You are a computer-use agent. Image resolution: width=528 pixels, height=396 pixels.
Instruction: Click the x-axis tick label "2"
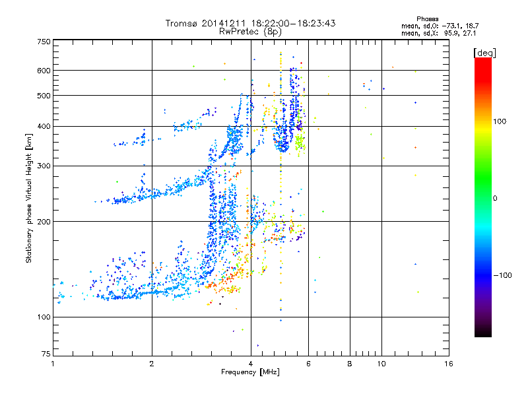click(x=152, y=364)
